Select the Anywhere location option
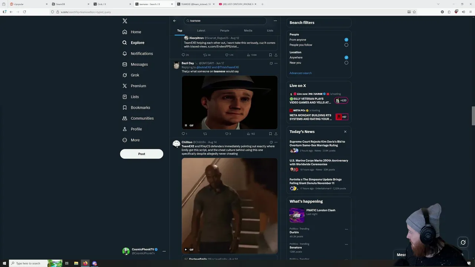Viewport: 475px width, 267px height. 346,57
